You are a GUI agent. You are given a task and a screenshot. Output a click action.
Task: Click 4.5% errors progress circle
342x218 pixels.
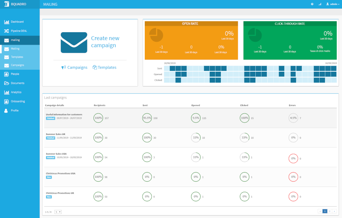click(293, 118)
